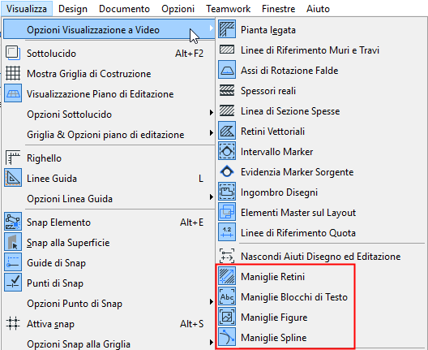Viewport: 428px width, 350px height.
Task: Toggle Retini Vettoriali option
Action: (321, 132)
